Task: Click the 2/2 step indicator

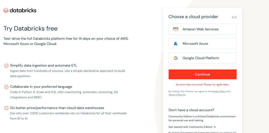Action: tap(234, 17)
